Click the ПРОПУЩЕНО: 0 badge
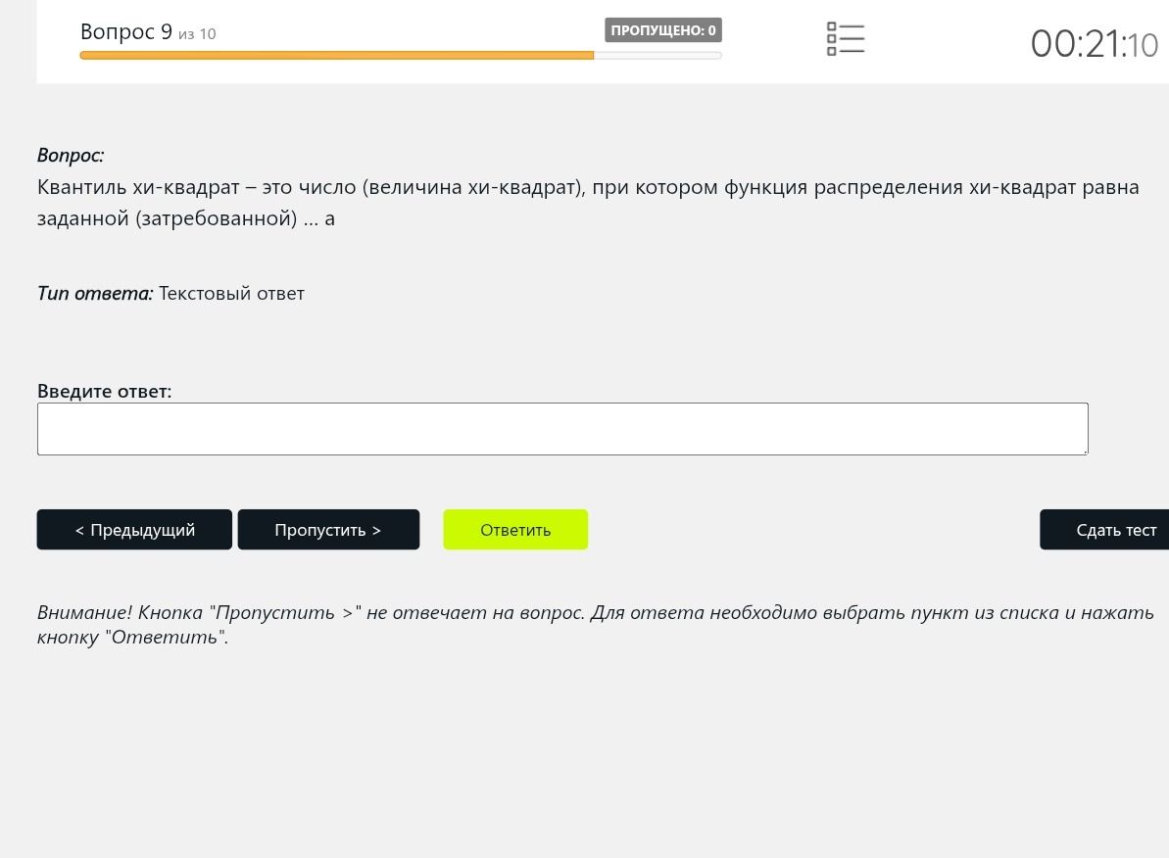The image size is (1169, 858). (662, 29)
